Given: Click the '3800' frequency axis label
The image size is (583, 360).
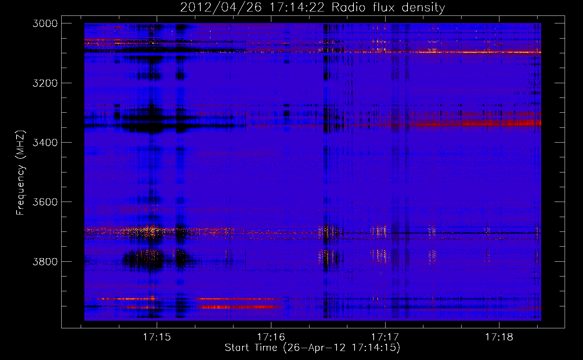Looking at the screenshot, I should click(x=45, y=261).
